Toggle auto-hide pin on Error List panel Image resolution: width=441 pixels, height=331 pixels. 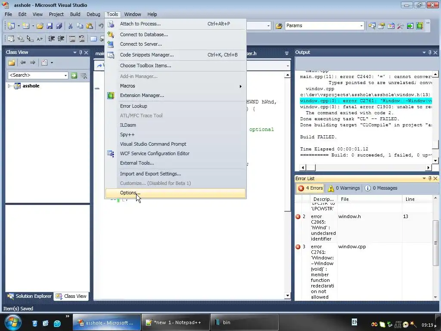(430, 178)
